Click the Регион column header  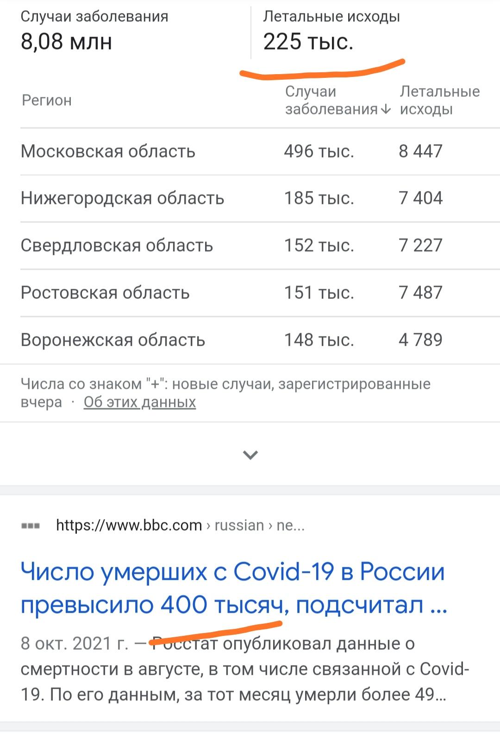tap(47, 100)
